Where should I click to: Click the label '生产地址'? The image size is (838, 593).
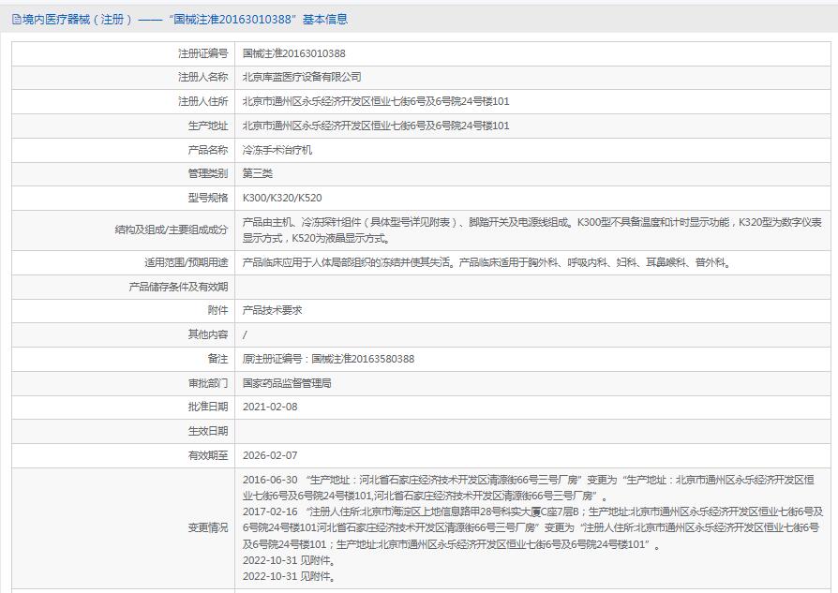tap(208, 126)
